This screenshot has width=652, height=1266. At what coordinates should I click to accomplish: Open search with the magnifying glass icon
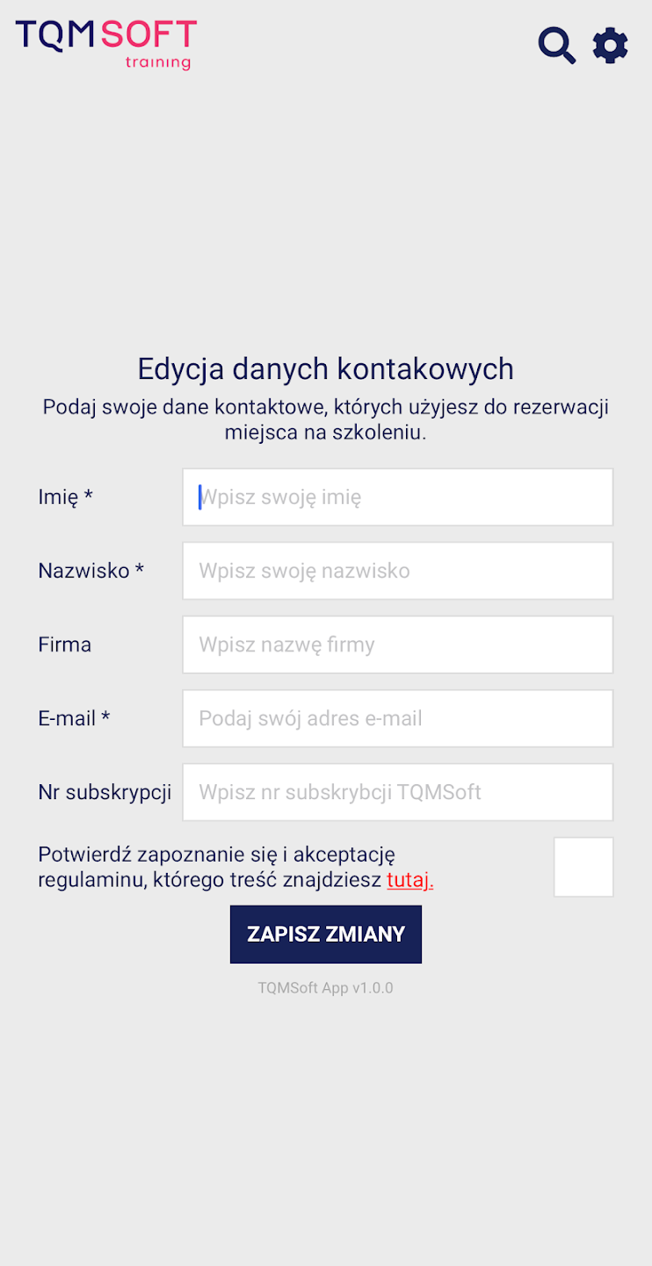click(x=557, y=46)
